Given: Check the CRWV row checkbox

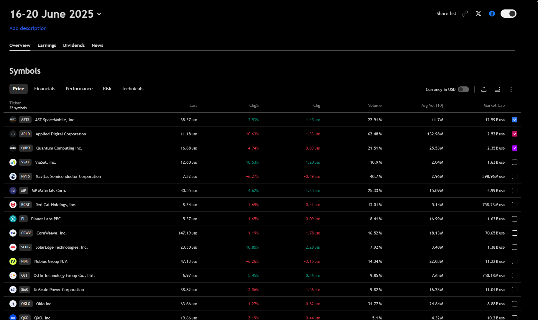Looking at the screenshot, I should pos(515,233).
